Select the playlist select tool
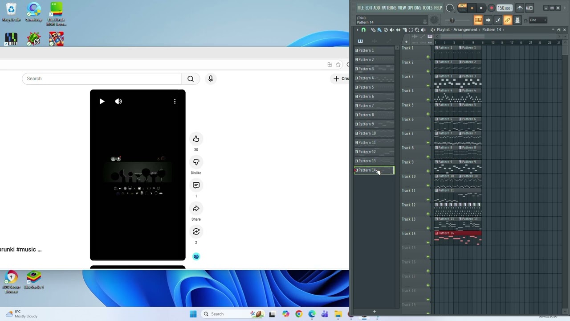 (x=411, y=30)
